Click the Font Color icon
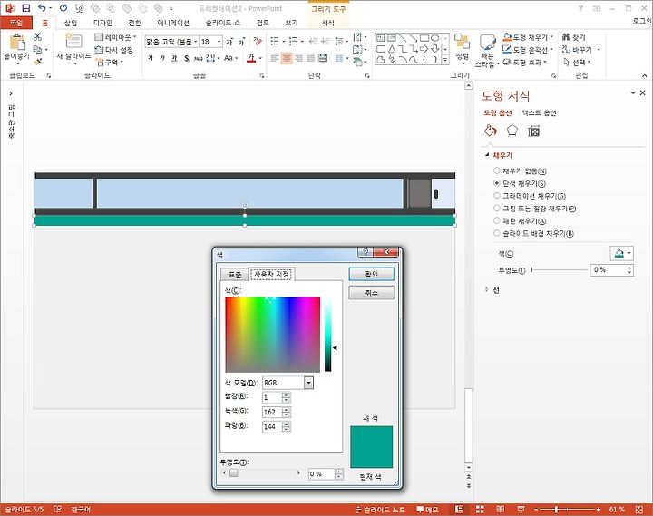 coord(250,58)
